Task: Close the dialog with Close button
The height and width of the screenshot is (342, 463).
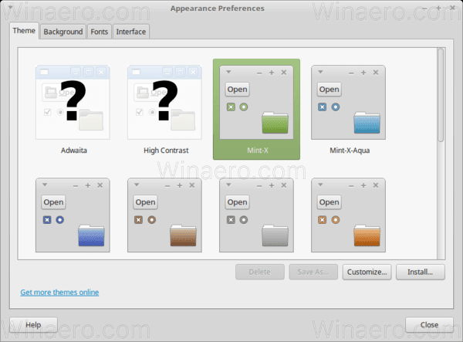Action: click(429, 325)
